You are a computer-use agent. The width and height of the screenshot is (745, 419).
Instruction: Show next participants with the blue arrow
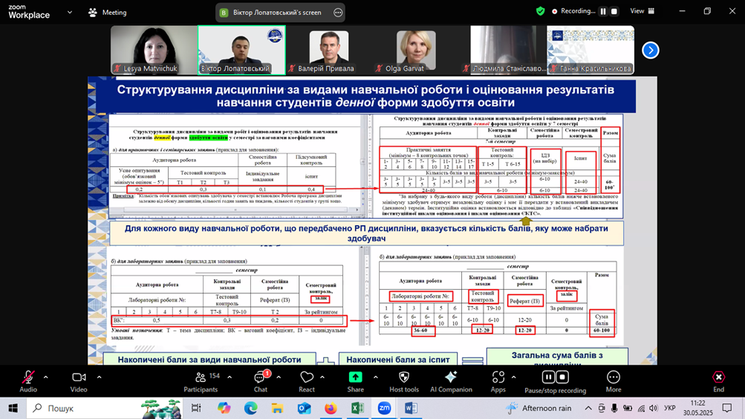coord(651,50)
